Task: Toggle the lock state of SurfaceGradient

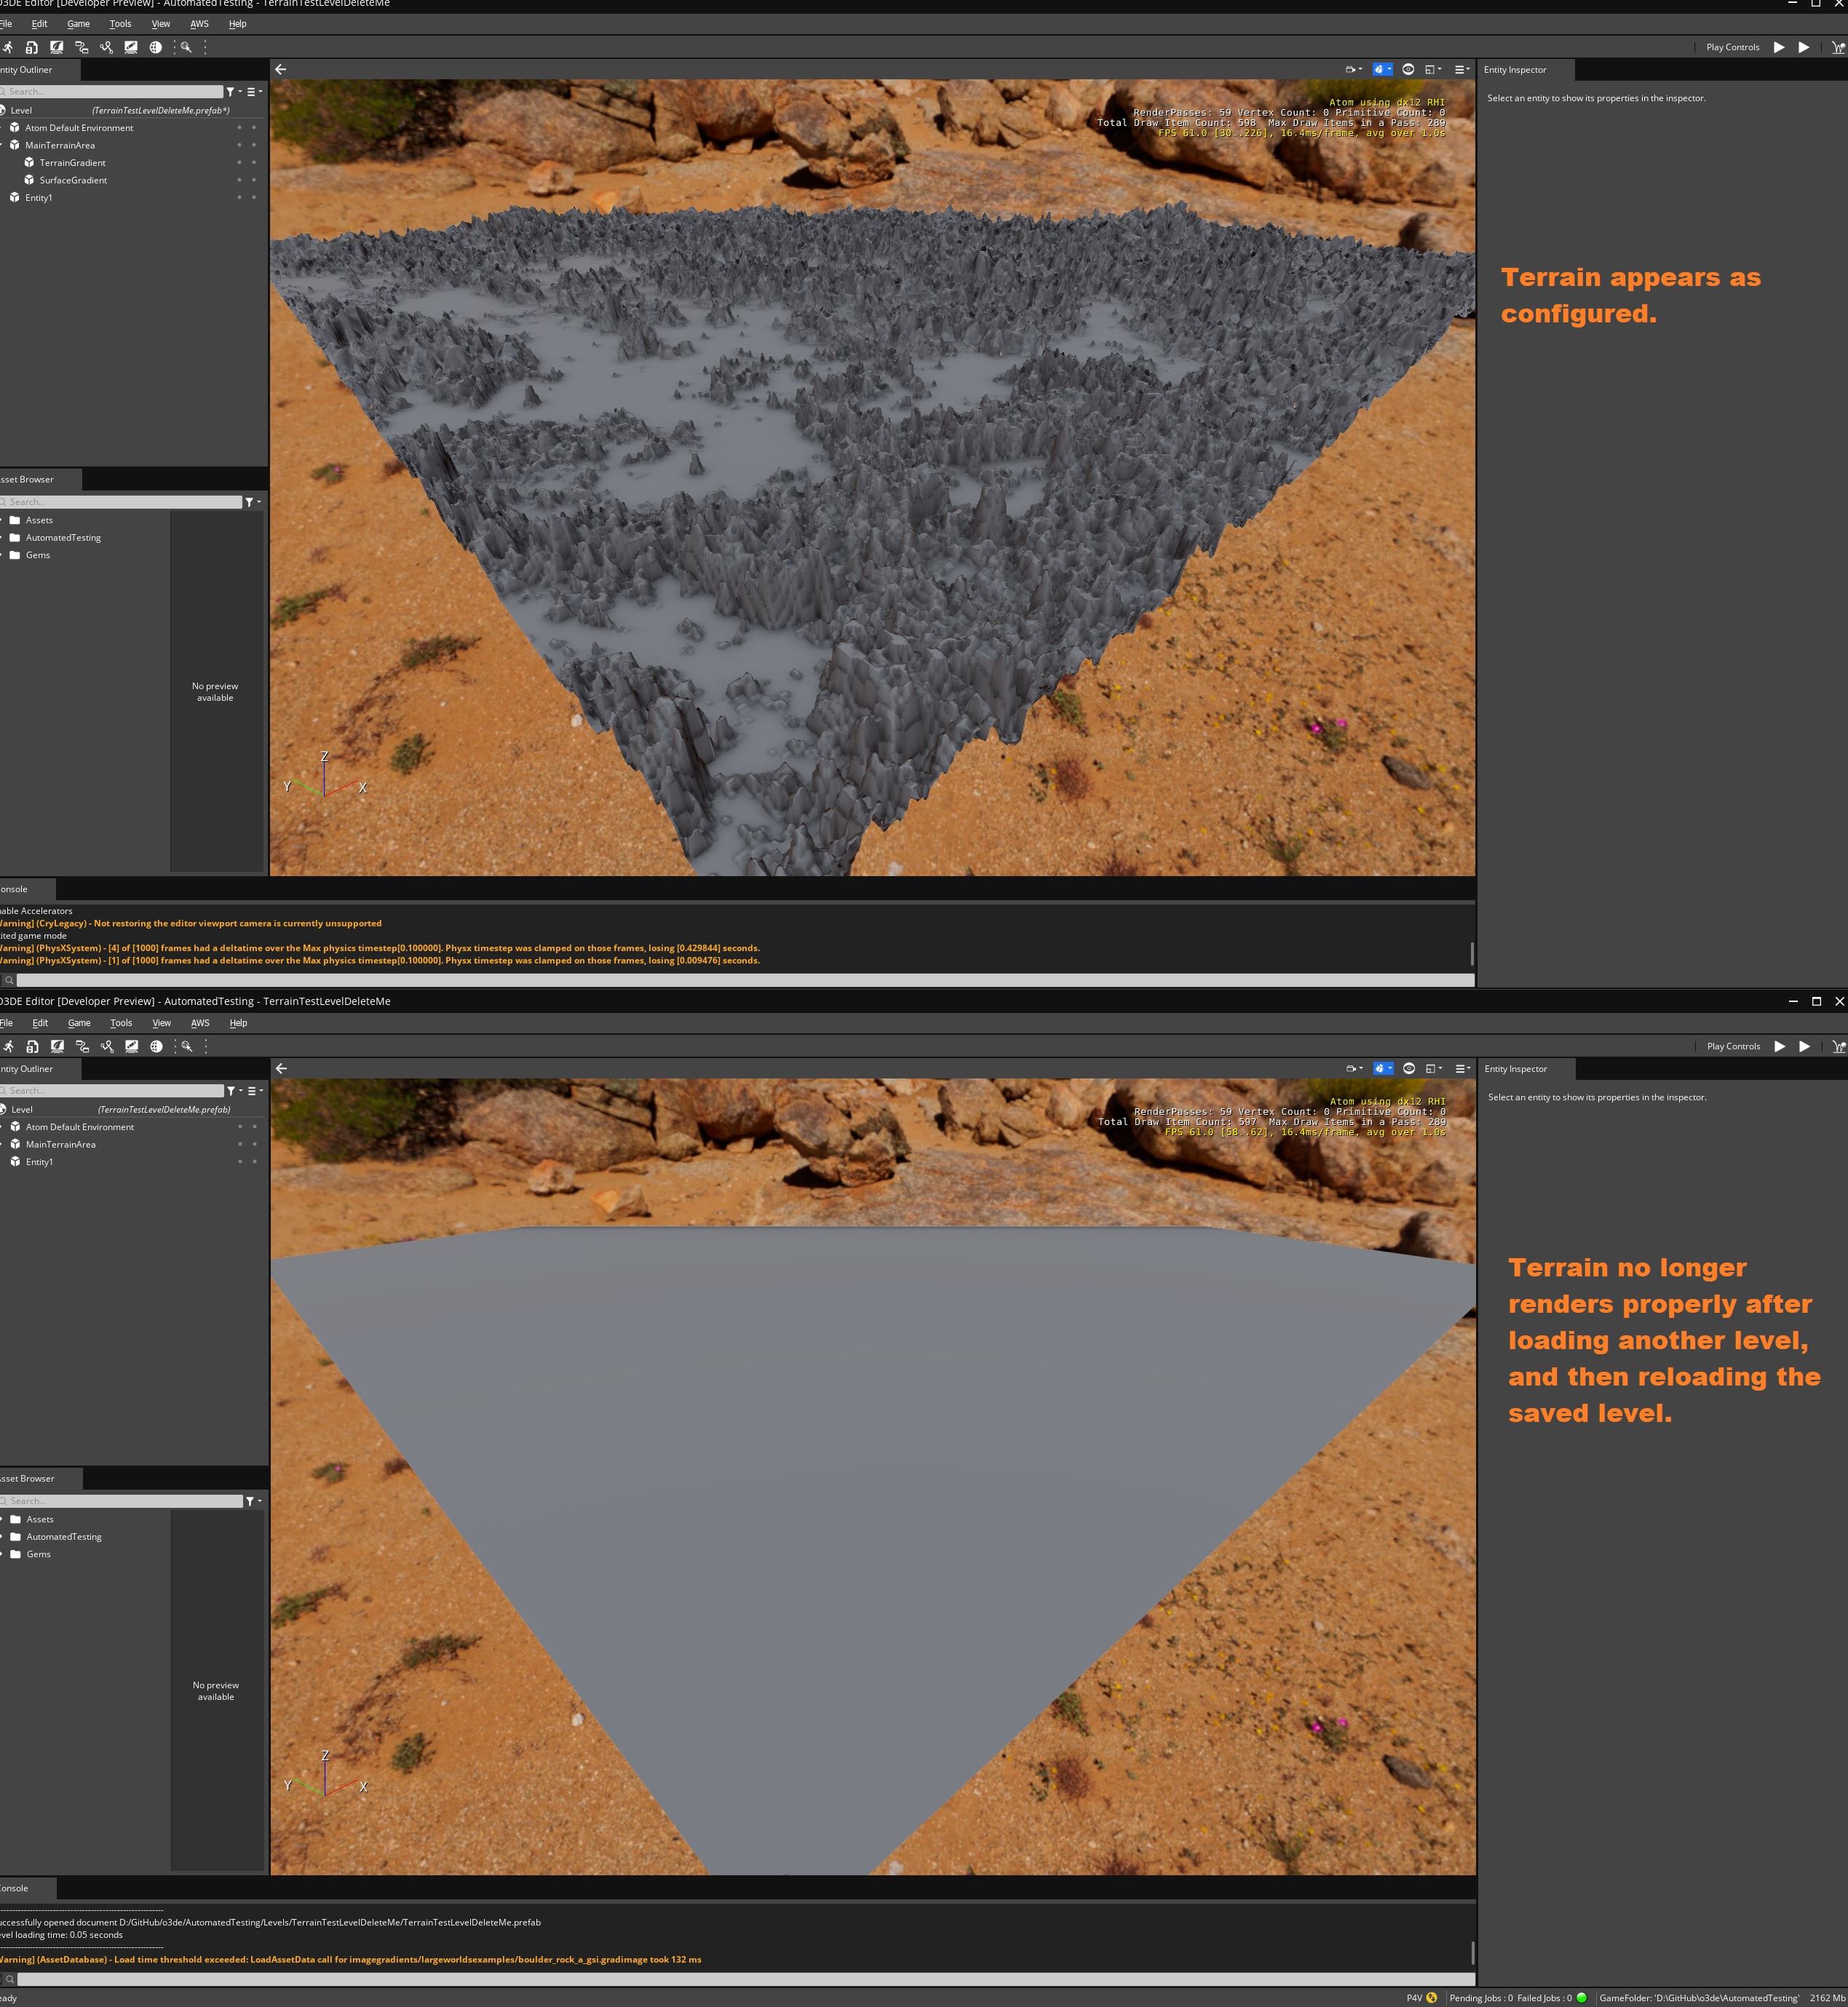Action: tap(254, 180)
